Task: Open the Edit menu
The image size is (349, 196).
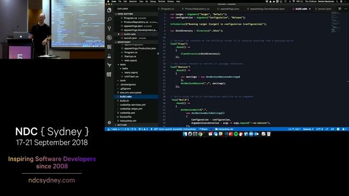Action: pyautogui.click(x=125, y=1)
